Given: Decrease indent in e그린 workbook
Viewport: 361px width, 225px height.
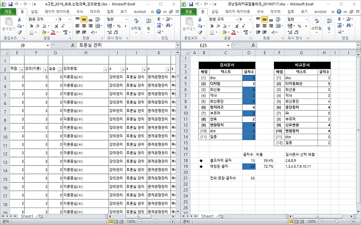Looking at the screenshot, I should coord(78,32).
